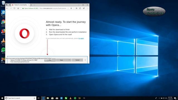Click the forward navigation arrow in Edge
The height and width of the screenshot is (100, 178).
[11, 8]
